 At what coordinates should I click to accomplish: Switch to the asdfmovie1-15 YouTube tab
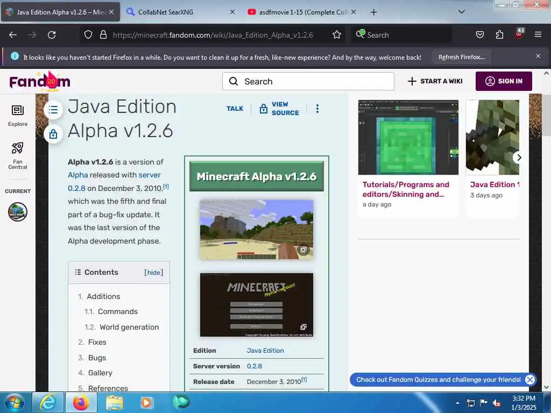(303, 12)
